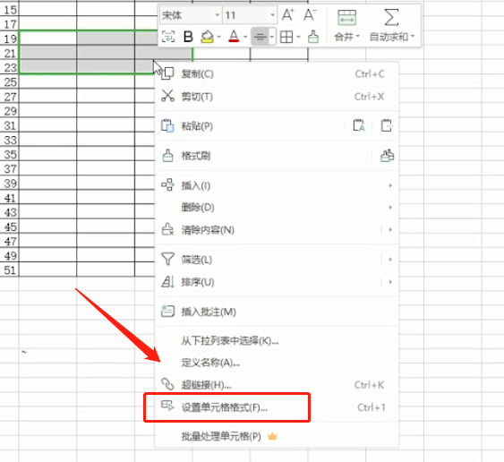This screenshot has width=504, height=462.
Task: Click the insert cells icon
Action: [167, 184]
